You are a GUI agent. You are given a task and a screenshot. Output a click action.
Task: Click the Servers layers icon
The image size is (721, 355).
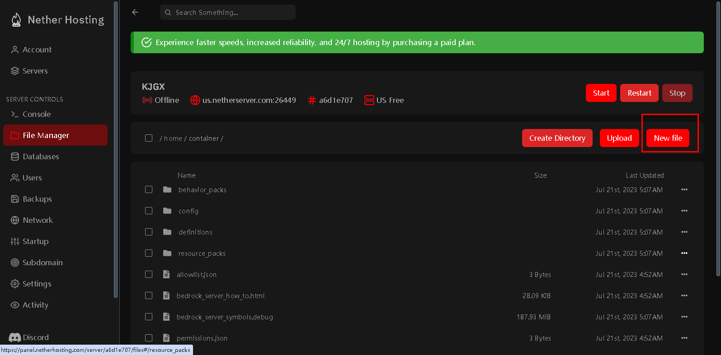coord(15,71)
